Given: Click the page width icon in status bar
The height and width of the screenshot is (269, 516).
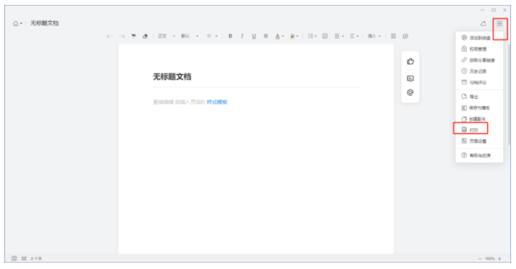Looking at the screenshot, I should pyautogui.click(x=24, y=258).
